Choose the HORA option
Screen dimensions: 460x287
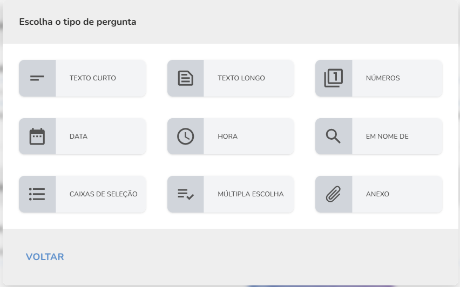pyautogui.click(x=231, y=136)
